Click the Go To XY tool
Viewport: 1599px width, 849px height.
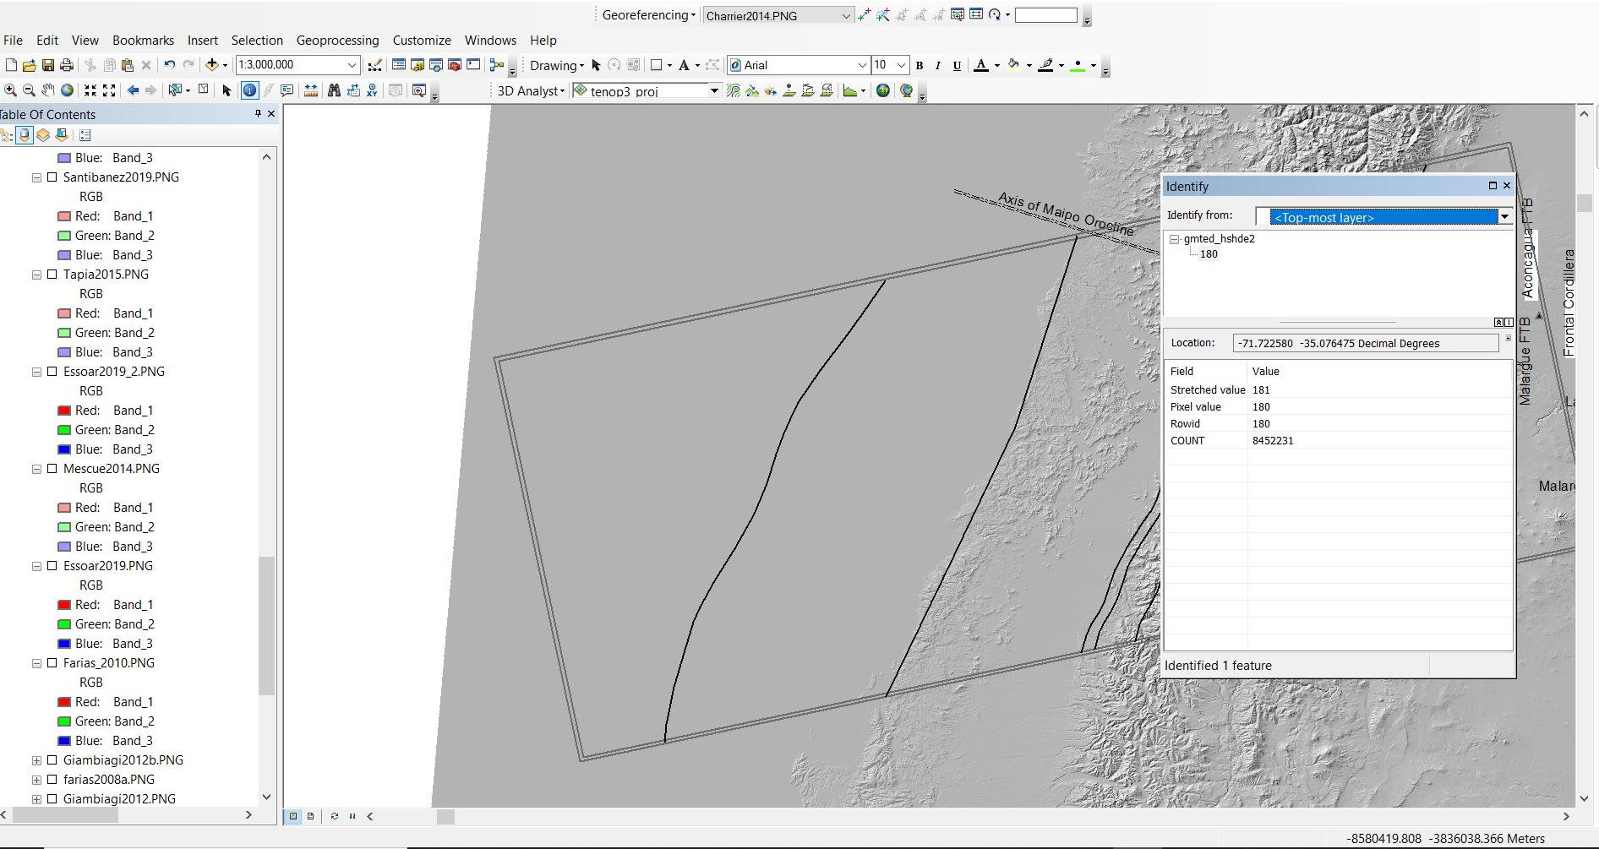pos(373,90)
